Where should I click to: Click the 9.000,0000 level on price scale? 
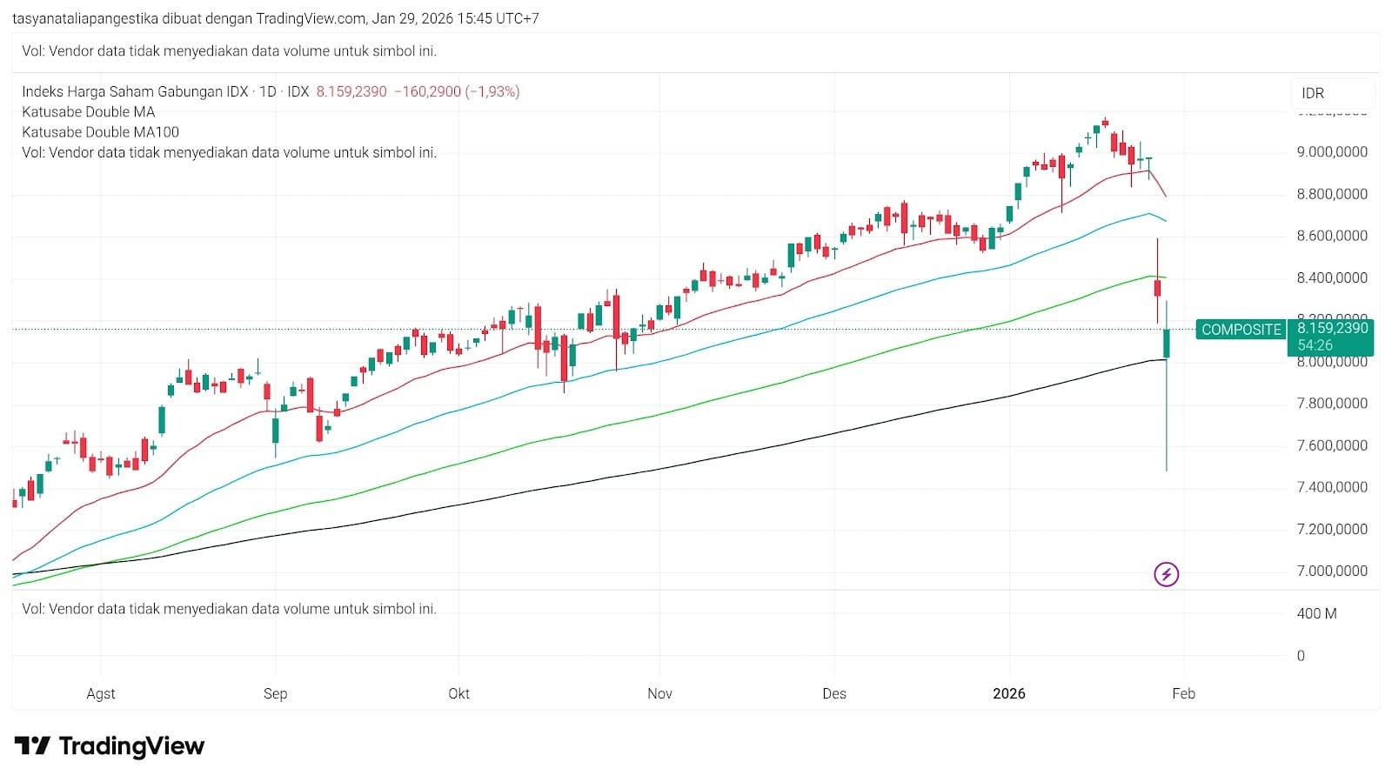[1332, 152]
